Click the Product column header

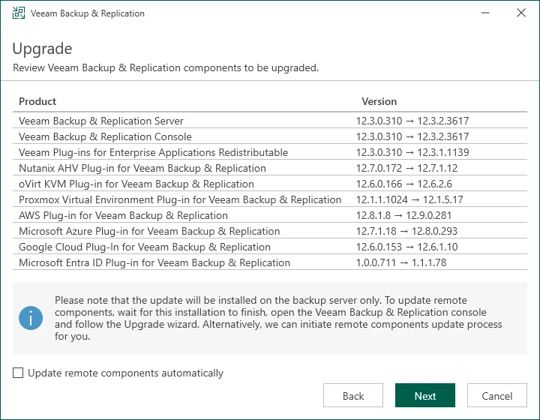click(x=37, y=101)
